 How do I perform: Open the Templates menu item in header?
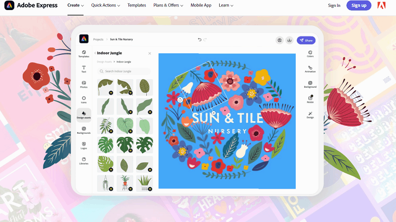137,5
